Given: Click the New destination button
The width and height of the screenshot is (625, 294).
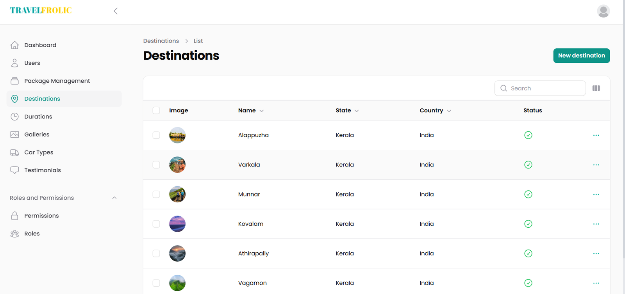Looking at the screenshot, I should 581,56.
